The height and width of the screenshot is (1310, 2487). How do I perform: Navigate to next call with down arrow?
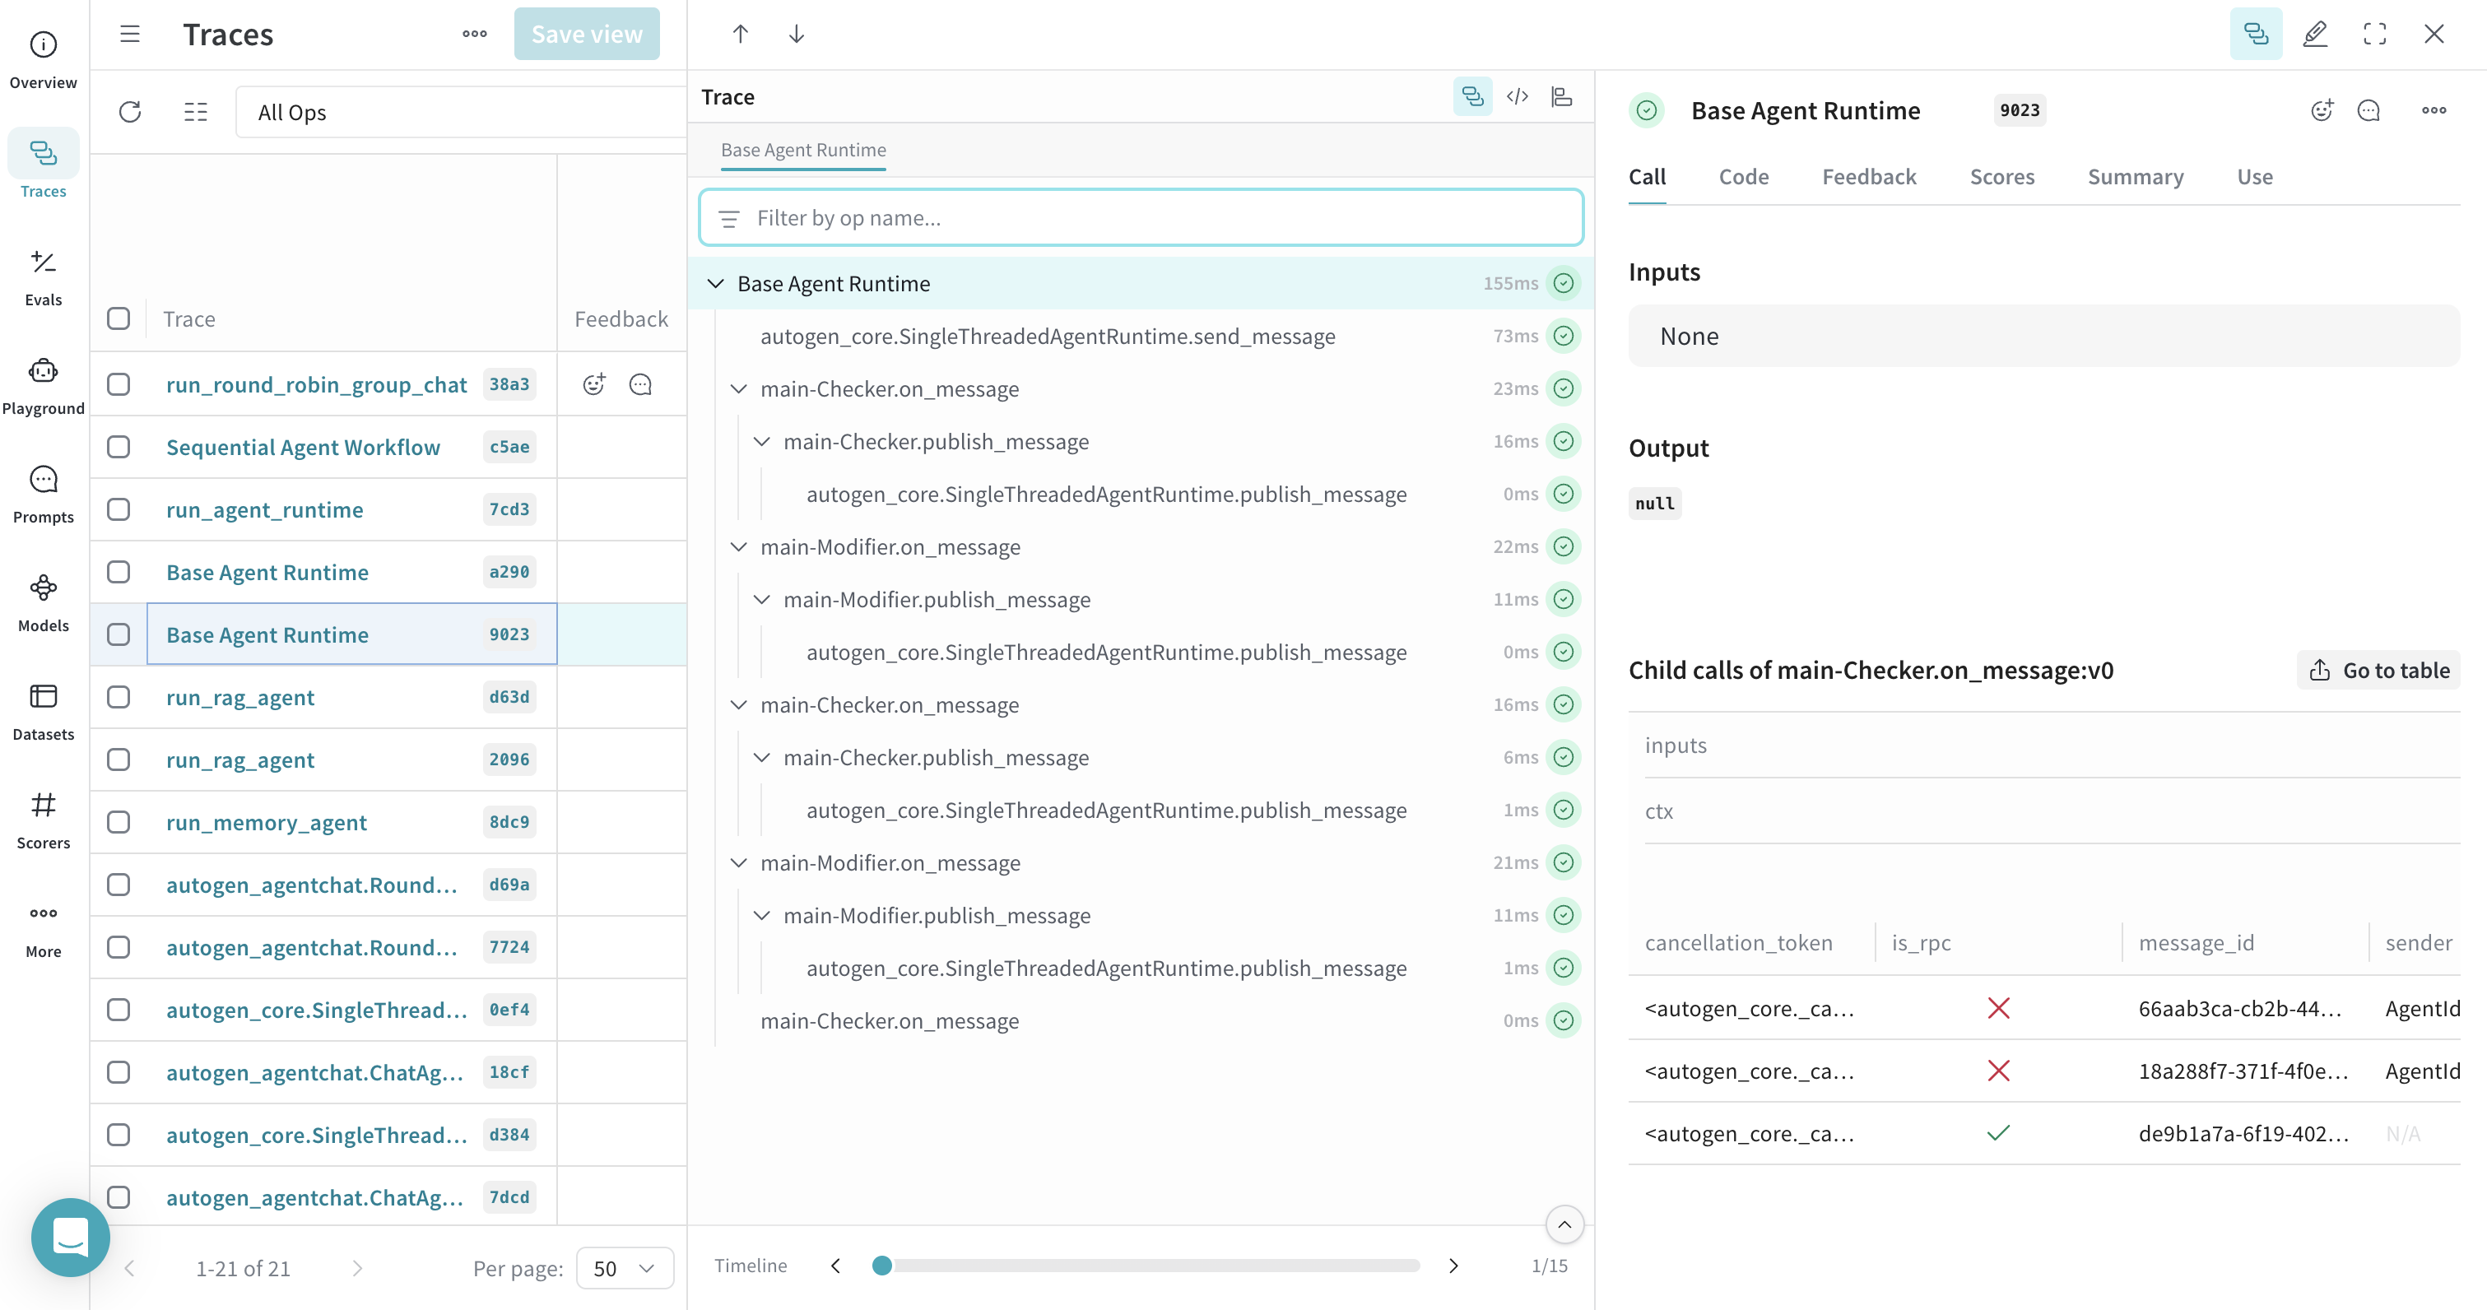796,34
